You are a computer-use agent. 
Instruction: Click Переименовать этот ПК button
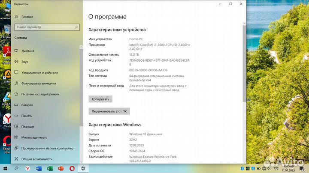pos(109,111)
